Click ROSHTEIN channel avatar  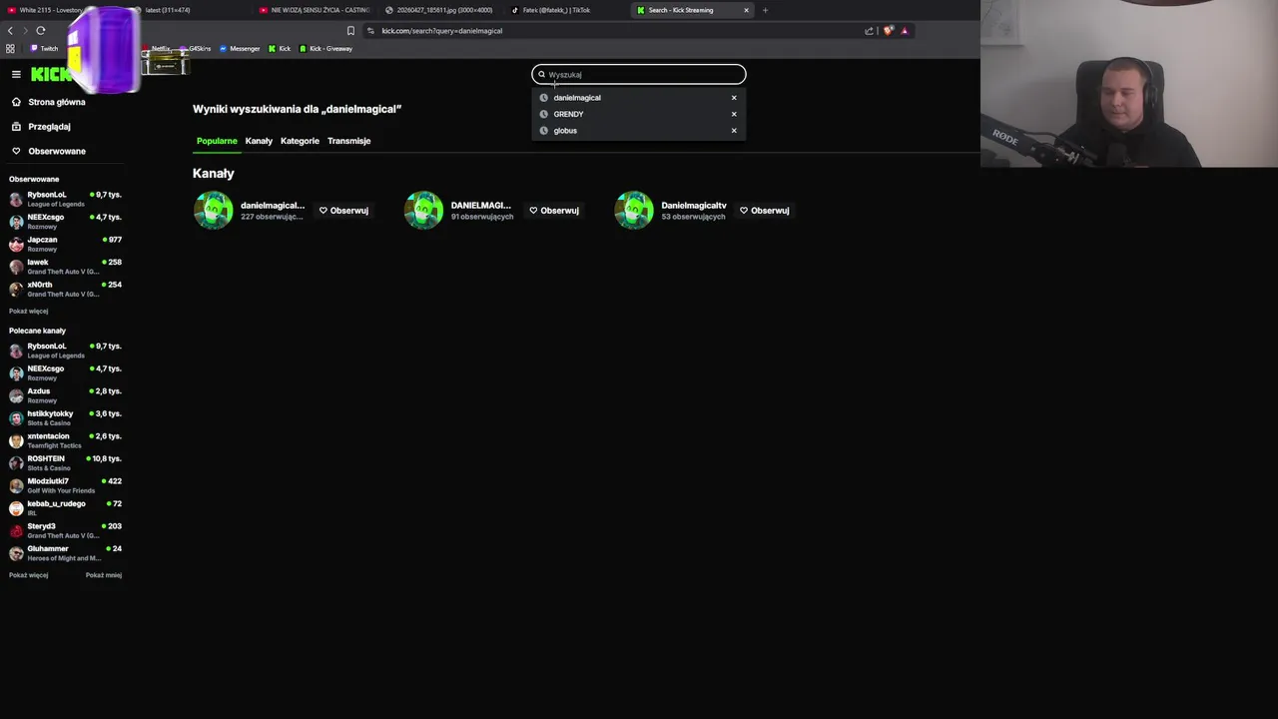click(16, 463)
